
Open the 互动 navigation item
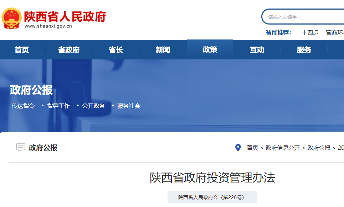257,50
